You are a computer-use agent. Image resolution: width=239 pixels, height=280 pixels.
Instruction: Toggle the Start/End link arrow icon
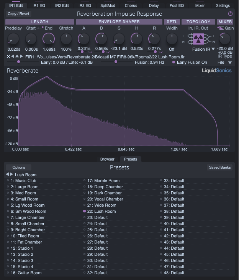41,28
